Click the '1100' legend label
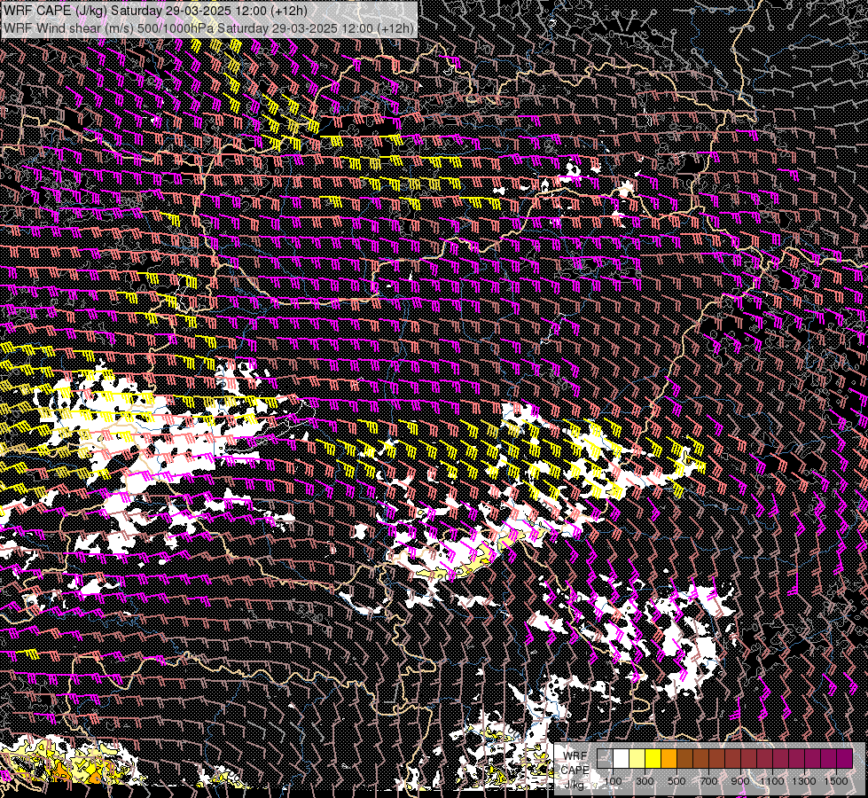Viewport: 868px width, 798px height. point(771,781)
